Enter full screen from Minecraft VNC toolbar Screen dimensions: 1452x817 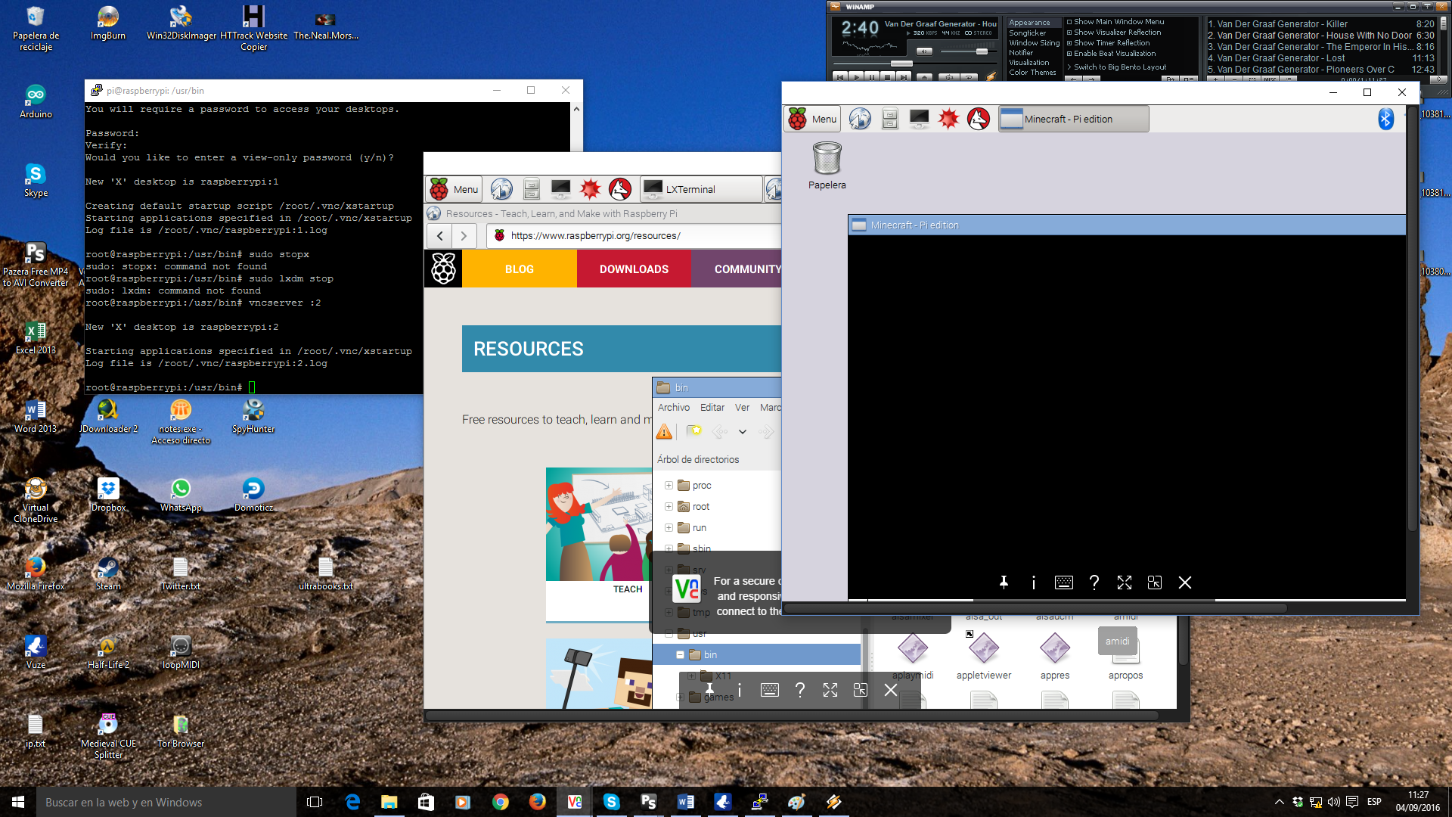[x=1125, y=582]
